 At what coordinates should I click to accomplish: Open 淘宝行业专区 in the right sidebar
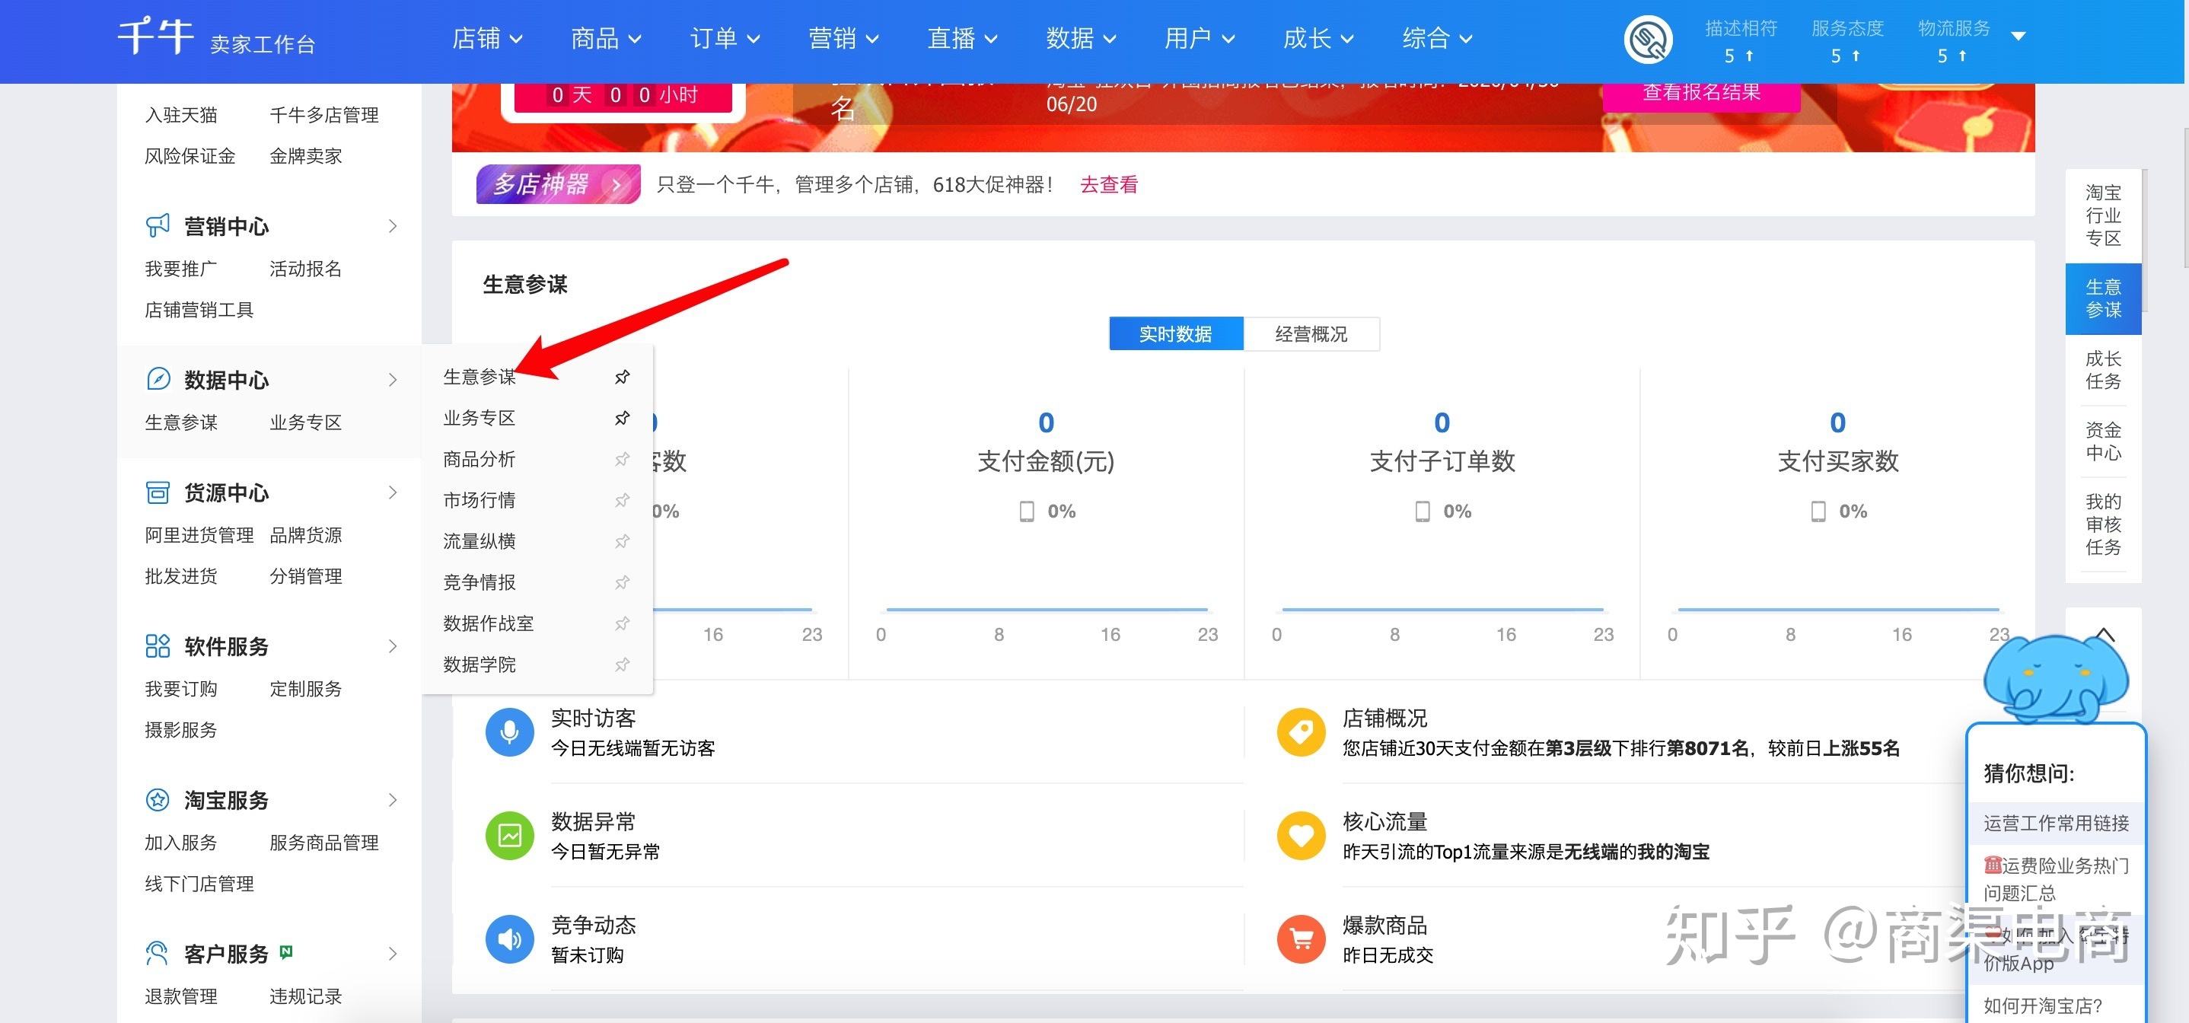[x=2103, y=216]
